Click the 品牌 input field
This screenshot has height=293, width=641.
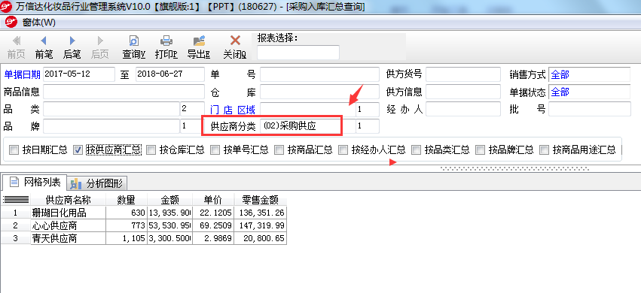pos(111,126)
